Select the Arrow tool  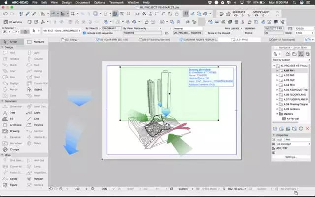[12, 42]
